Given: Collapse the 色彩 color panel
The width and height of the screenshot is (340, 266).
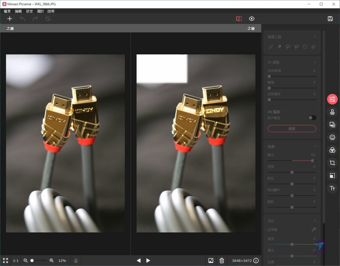Looking at the screenshot, I should [315, 221].
